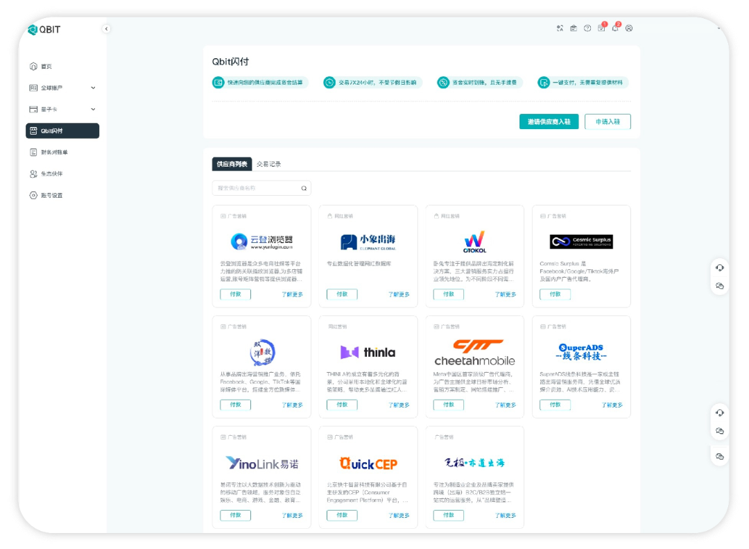The height and width of the screenshot is (549, 749).
Task: Click the 申请入驻 button
Action: coord(608,121)
